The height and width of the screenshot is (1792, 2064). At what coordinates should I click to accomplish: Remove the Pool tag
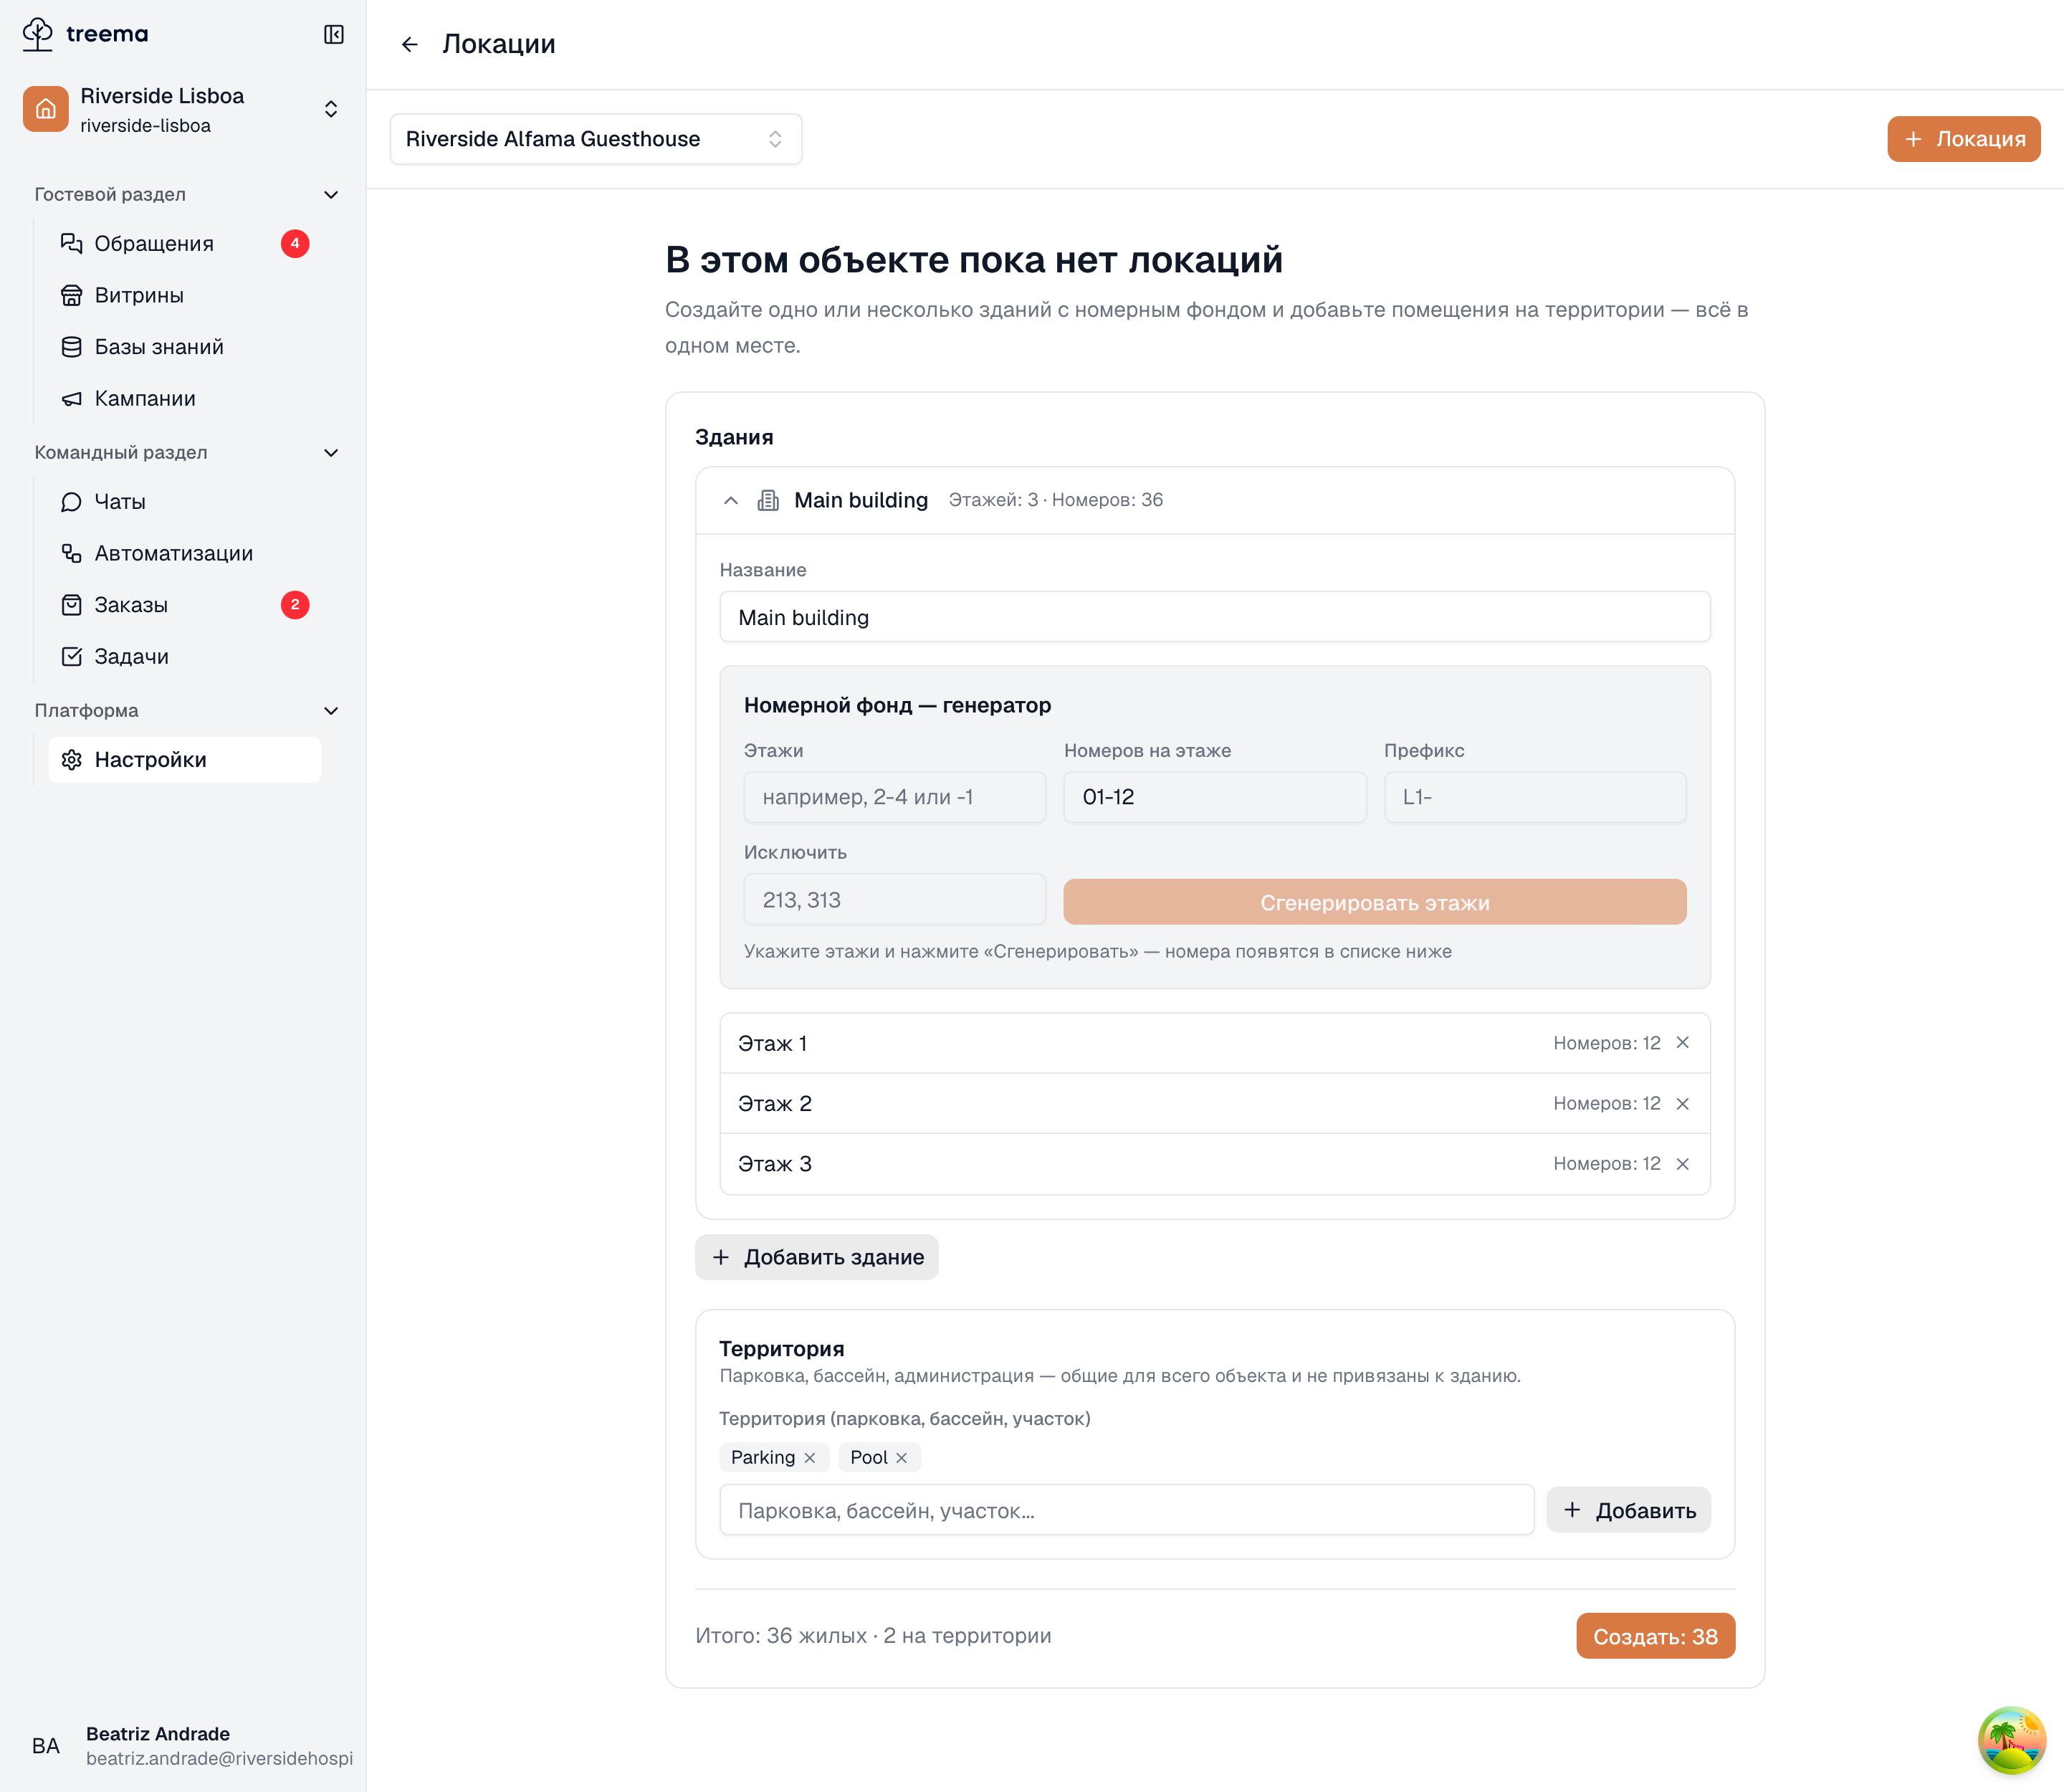902,1458
